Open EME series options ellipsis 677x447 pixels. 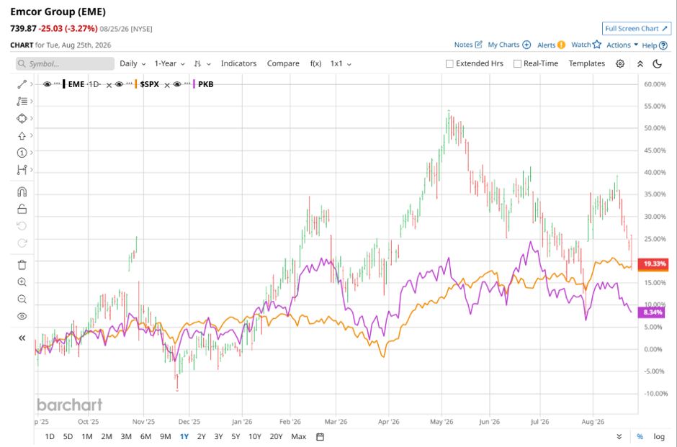pos(57,83)
